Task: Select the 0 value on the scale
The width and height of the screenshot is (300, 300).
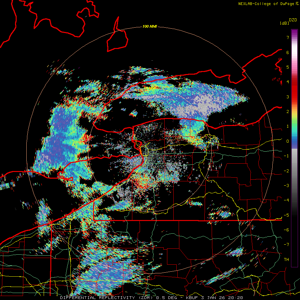Action: coord(288,141)
